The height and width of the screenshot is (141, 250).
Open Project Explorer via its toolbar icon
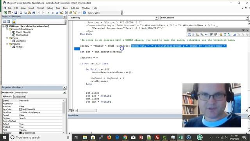[66, 13]
